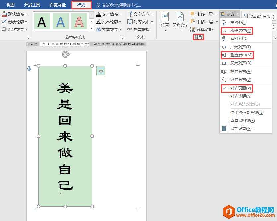This screenshot has width=277, height=221.
Task: Expand the 形状填充 dropdown arrow
Action: click(26, 14)
